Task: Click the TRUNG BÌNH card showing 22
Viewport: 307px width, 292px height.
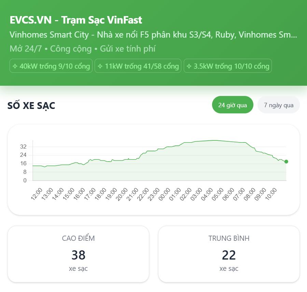Action: point(228,254)
